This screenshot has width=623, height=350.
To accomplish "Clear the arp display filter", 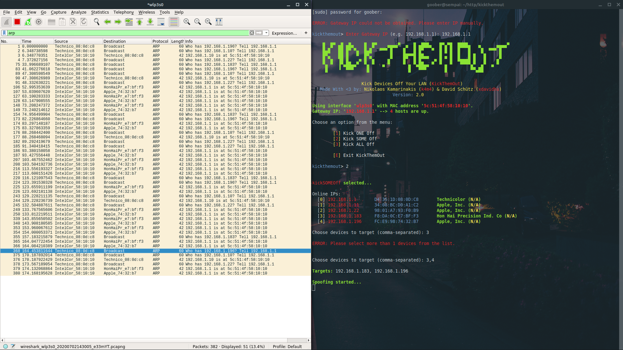I will tap(251, 33).
